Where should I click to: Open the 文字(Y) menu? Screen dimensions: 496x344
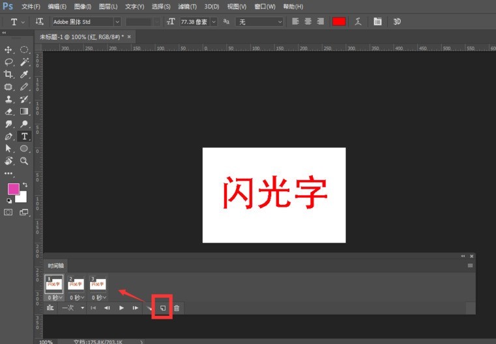[x=134, y=7]
